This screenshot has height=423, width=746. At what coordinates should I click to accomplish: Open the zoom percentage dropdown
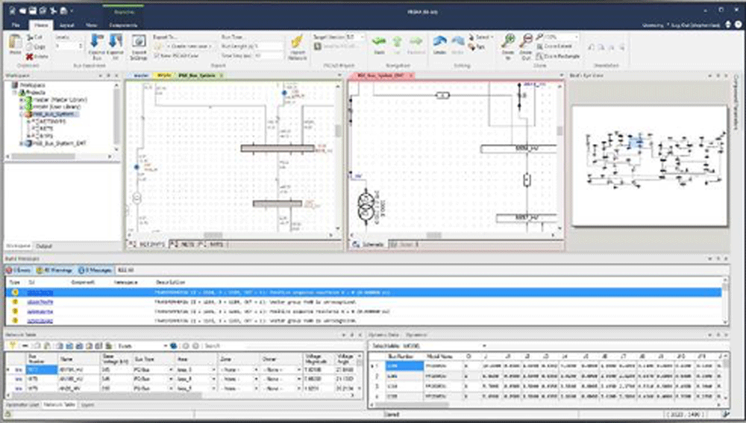576,37
